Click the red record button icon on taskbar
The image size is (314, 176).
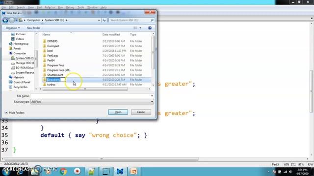(77, 172)
